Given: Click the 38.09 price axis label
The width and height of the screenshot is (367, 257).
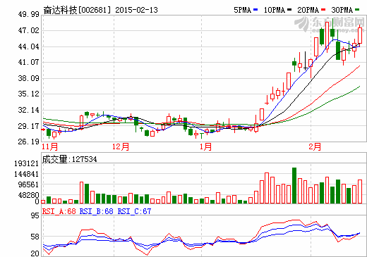Looking at the screenshot, I should point(29,78).
